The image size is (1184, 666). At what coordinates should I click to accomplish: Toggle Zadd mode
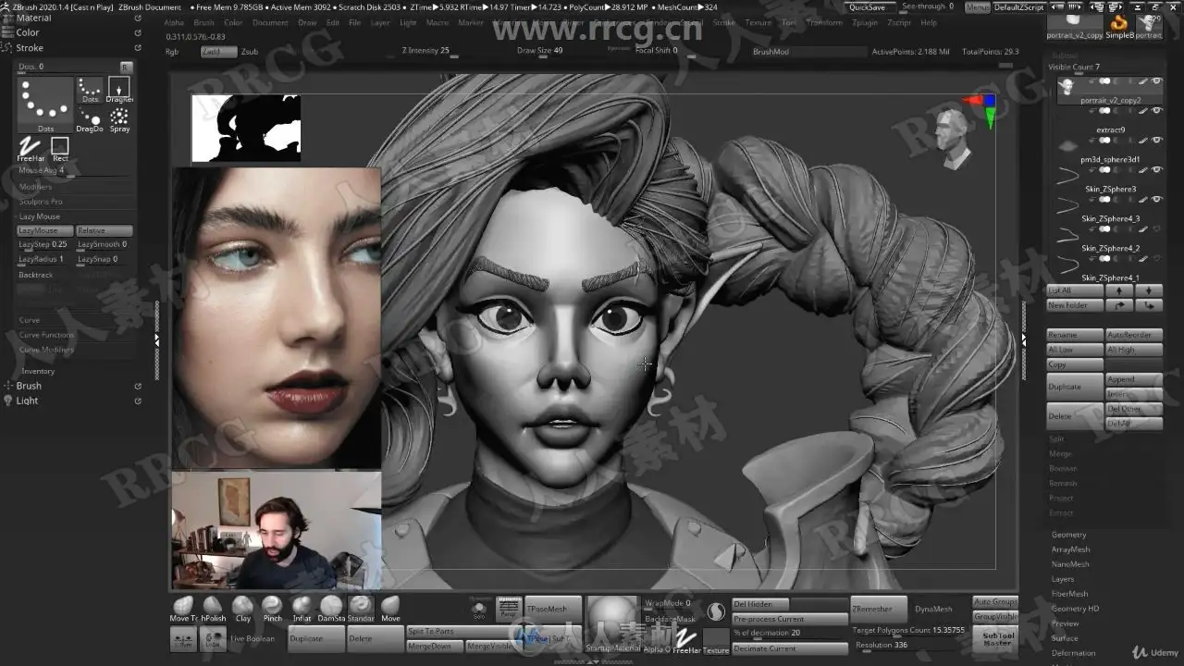[x=218, y=52]
